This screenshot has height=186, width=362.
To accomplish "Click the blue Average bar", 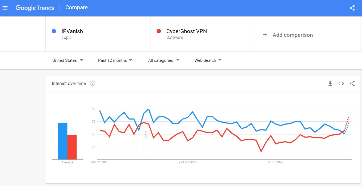I will pyautogui.click(x=63, y=141).
